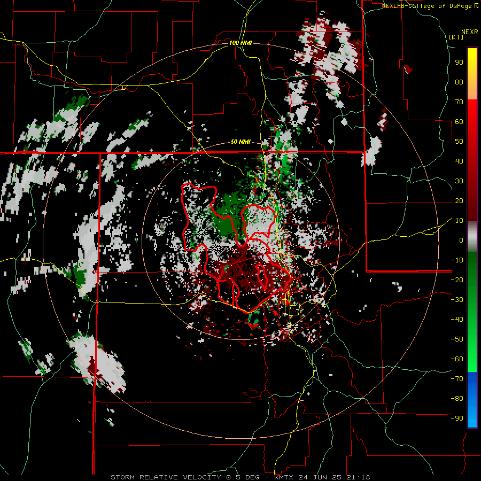Viewport: 481px width, 481px height.
Task: Click the -20 value on the velocity scale
Action: 457,280
